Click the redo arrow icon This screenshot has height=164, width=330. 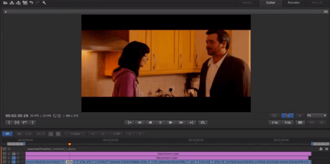click(x=38, y=3)
